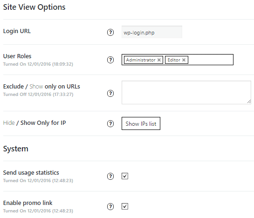Click the textarea resize handle corner
Viewport: 254px width, 218px height.
coord(249,102)
